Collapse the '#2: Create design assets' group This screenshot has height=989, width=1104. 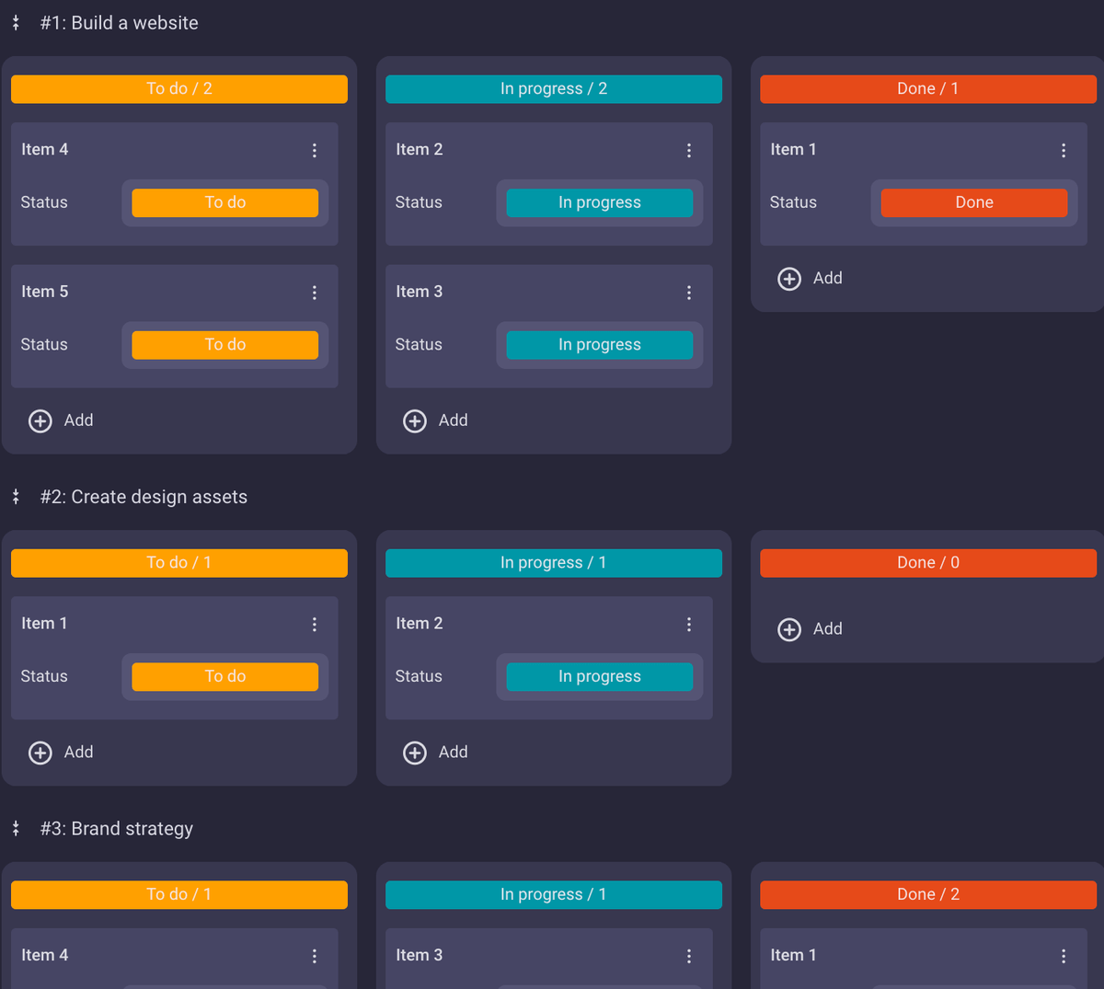click(16, 497)
